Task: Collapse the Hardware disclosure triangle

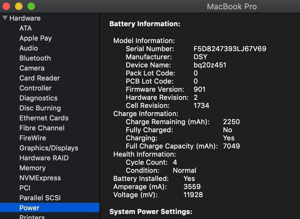Action: (x=5, y=18)
